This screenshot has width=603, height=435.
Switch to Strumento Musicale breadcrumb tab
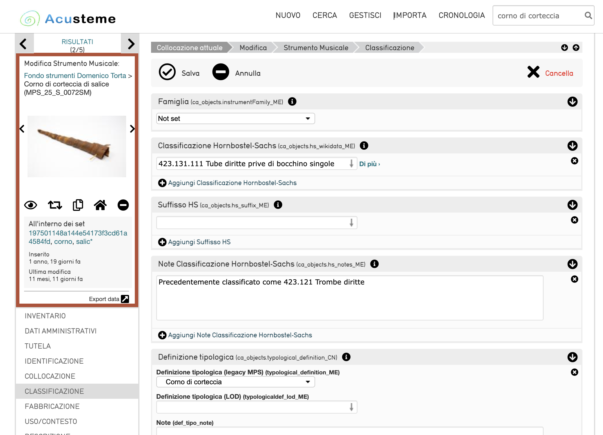point(316,48)
